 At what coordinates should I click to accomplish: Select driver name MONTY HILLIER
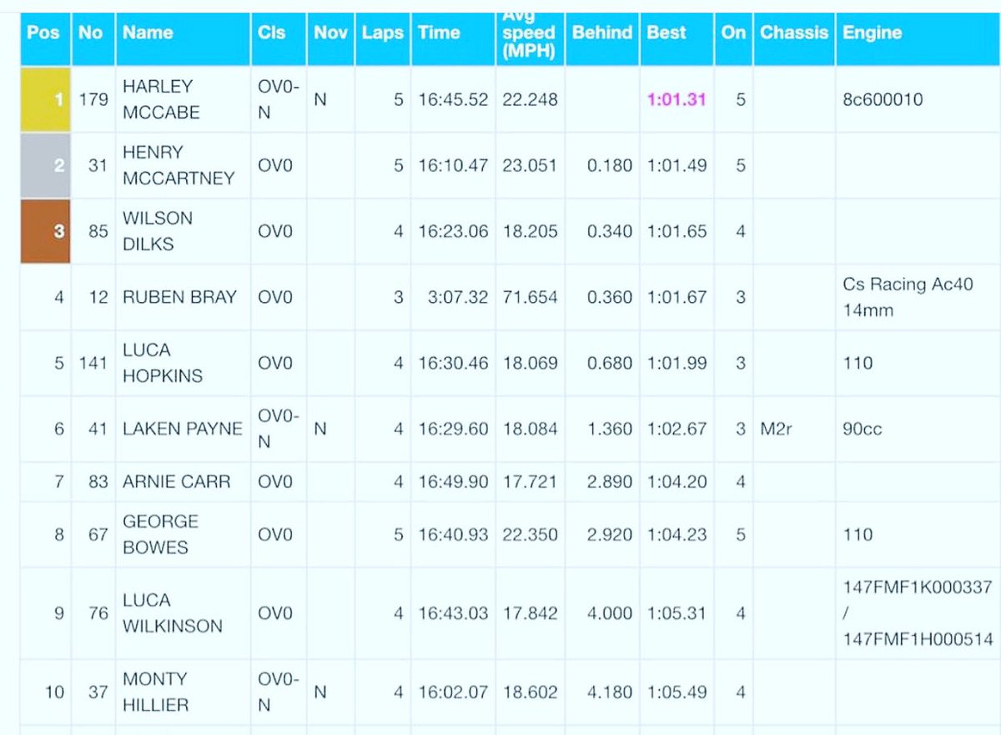[155, 692]
